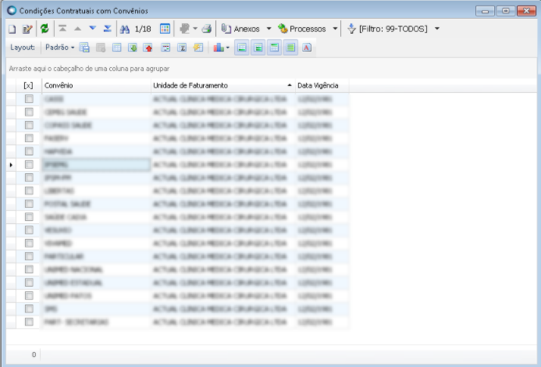Check the box on the UNIMED NACIONAL row
Screen dimensions: 541x367
pos(29,269)
